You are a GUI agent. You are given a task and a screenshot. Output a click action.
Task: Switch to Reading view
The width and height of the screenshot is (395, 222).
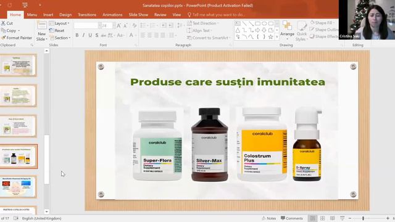(x=332, y=218)
